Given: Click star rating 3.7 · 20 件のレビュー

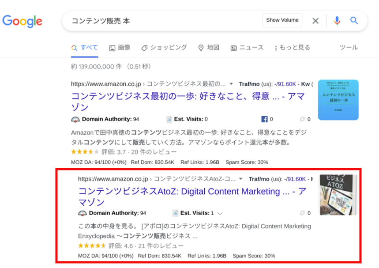Looking at the screenshot, I should point(124,152).
